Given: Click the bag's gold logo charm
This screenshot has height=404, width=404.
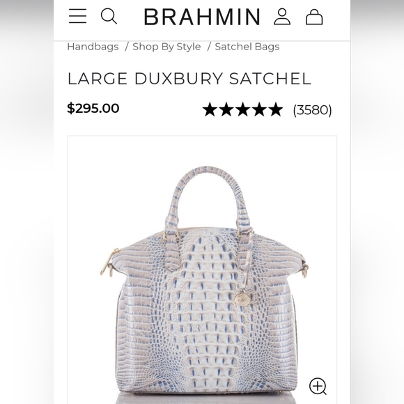Looking at the screenshot, I should pos(241,299).
